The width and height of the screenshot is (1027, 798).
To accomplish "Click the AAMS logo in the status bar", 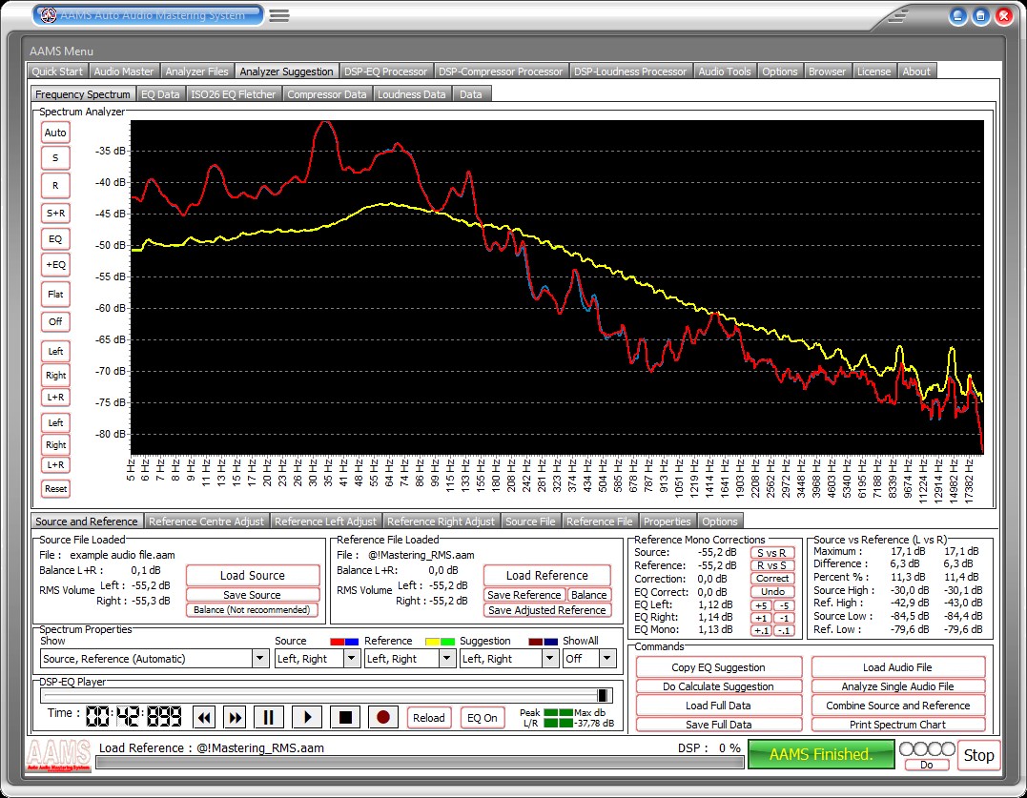I will click(59, 755).
